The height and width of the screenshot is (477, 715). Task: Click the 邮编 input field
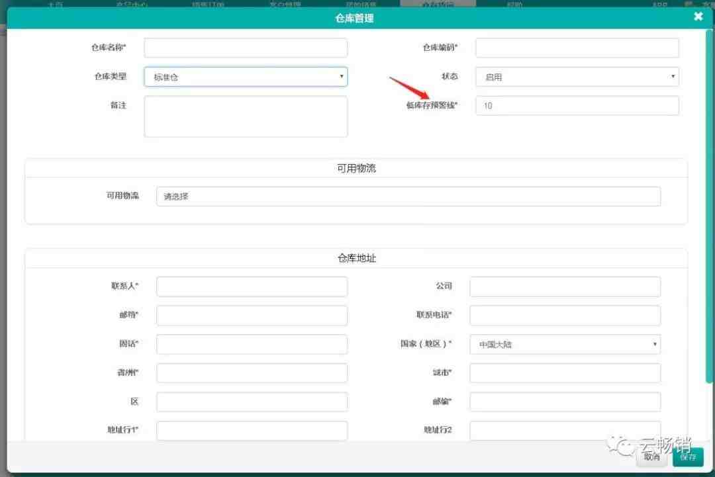pos(565,402)
